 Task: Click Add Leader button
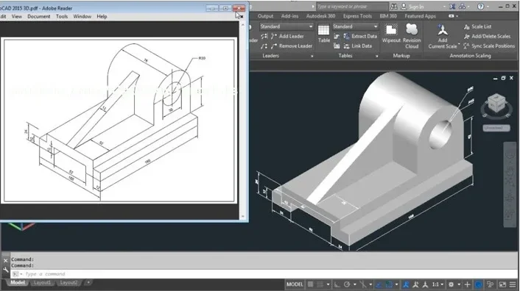point(287,36)
